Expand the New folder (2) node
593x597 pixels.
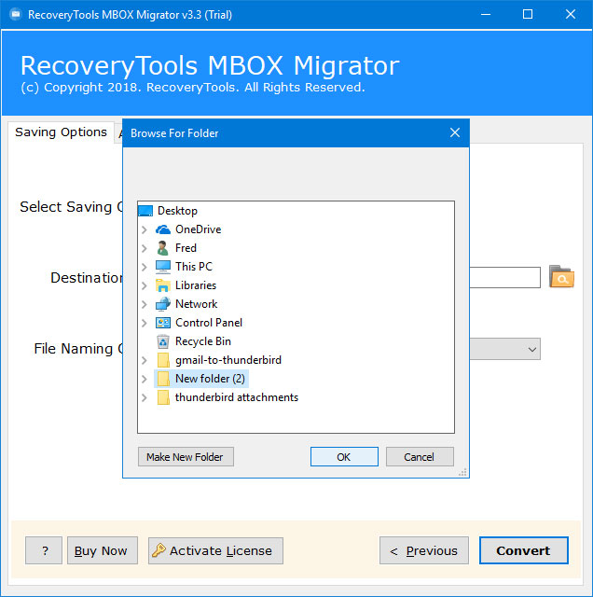click(x=144, y=379)
